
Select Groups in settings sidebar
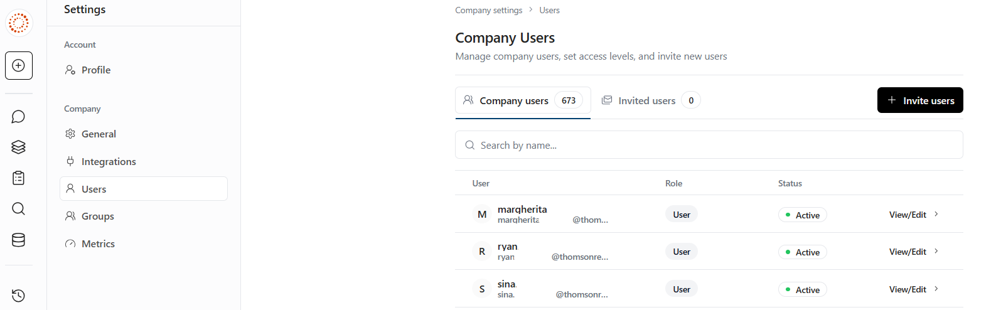point(97,216)
